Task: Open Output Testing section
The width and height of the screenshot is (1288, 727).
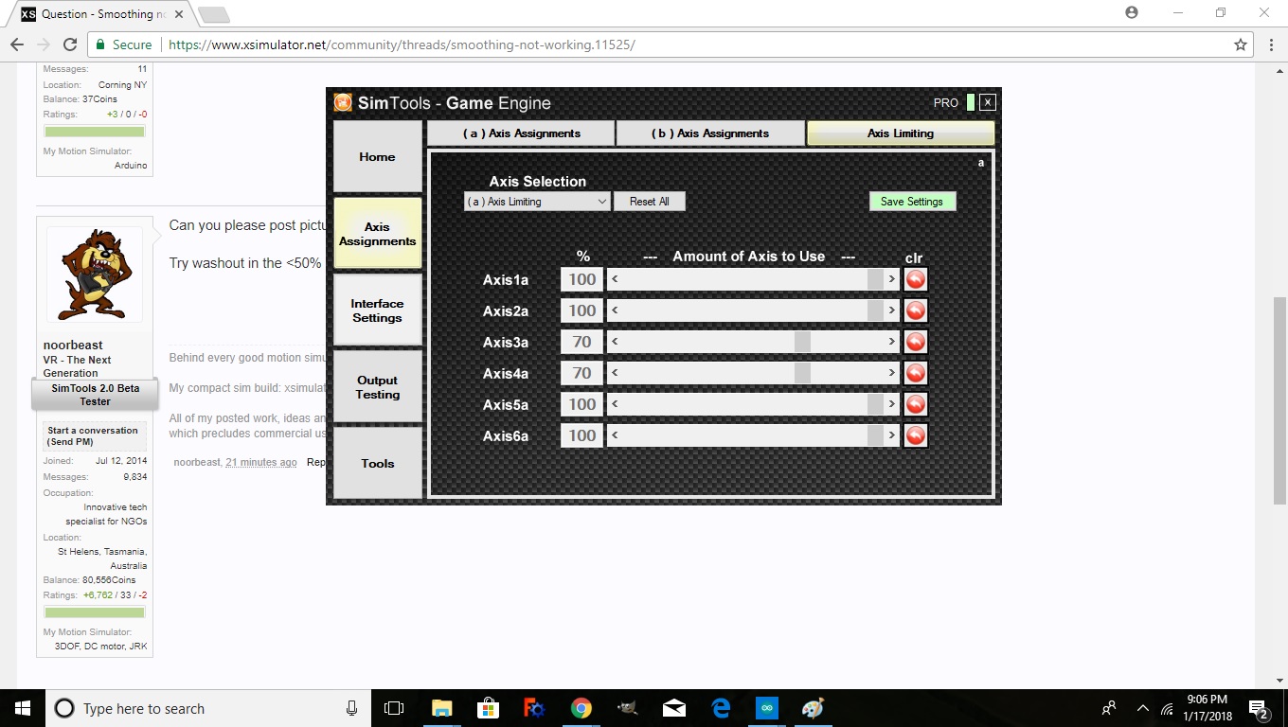Action: coord(377,387)
